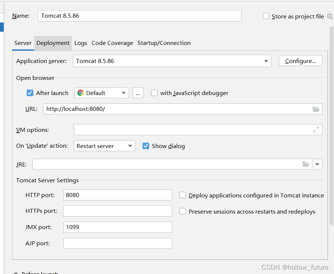Focus the URL input field
This screenshot has height=274, width=334.
tap(183, 109)
